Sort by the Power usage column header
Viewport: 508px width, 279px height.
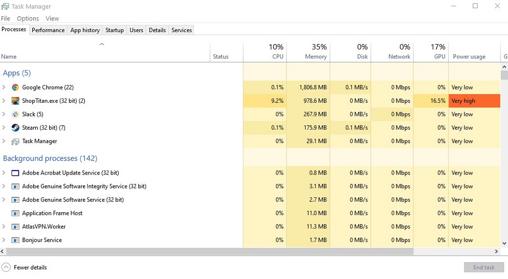tap(475, 51)
